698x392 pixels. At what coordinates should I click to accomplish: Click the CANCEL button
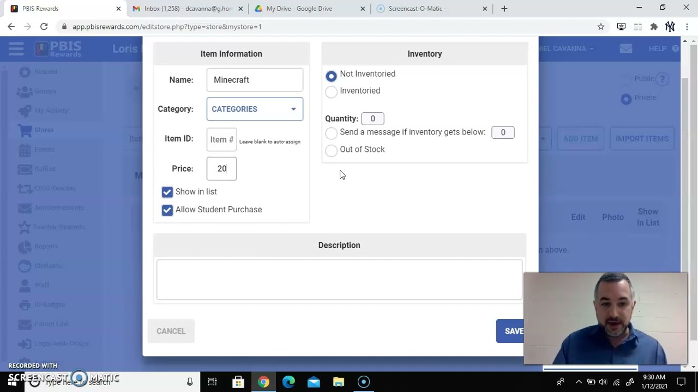[171, 331]
